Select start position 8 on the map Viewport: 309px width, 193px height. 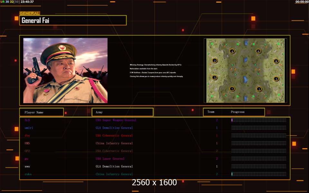276,61
